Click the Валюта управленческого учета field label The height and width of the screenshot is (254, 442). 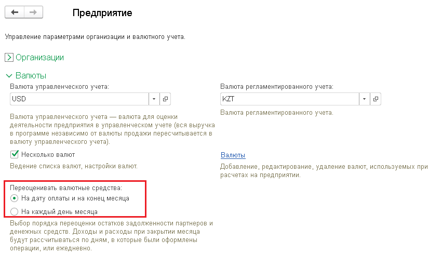[x=60, y=87]
